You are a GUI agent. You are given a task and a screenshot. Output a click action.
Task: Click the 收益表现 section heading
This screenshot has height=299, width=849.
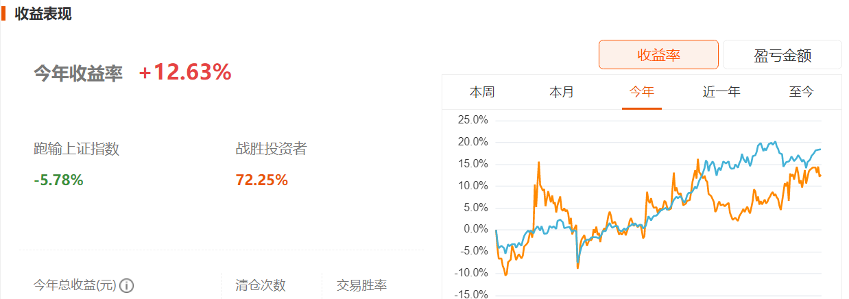coord(43,14)
